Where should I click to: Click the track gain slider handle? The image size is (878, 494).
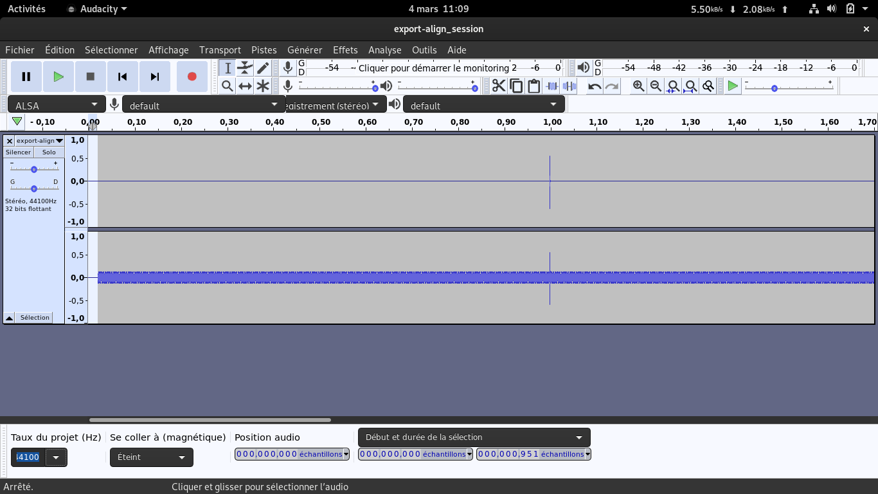coord(34,170)
